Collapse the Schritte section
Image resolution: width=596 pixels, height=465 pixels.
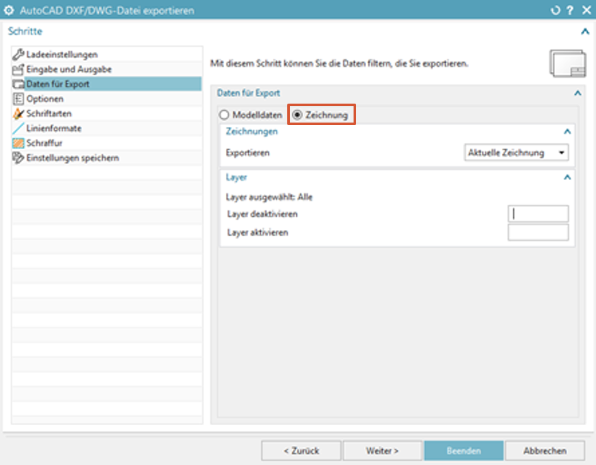tap(584, 31)
